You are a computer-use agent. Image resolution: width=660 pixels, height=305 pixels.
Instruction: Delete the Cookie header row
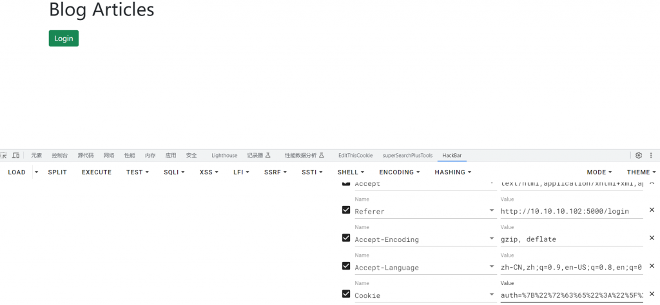(652, 295)
